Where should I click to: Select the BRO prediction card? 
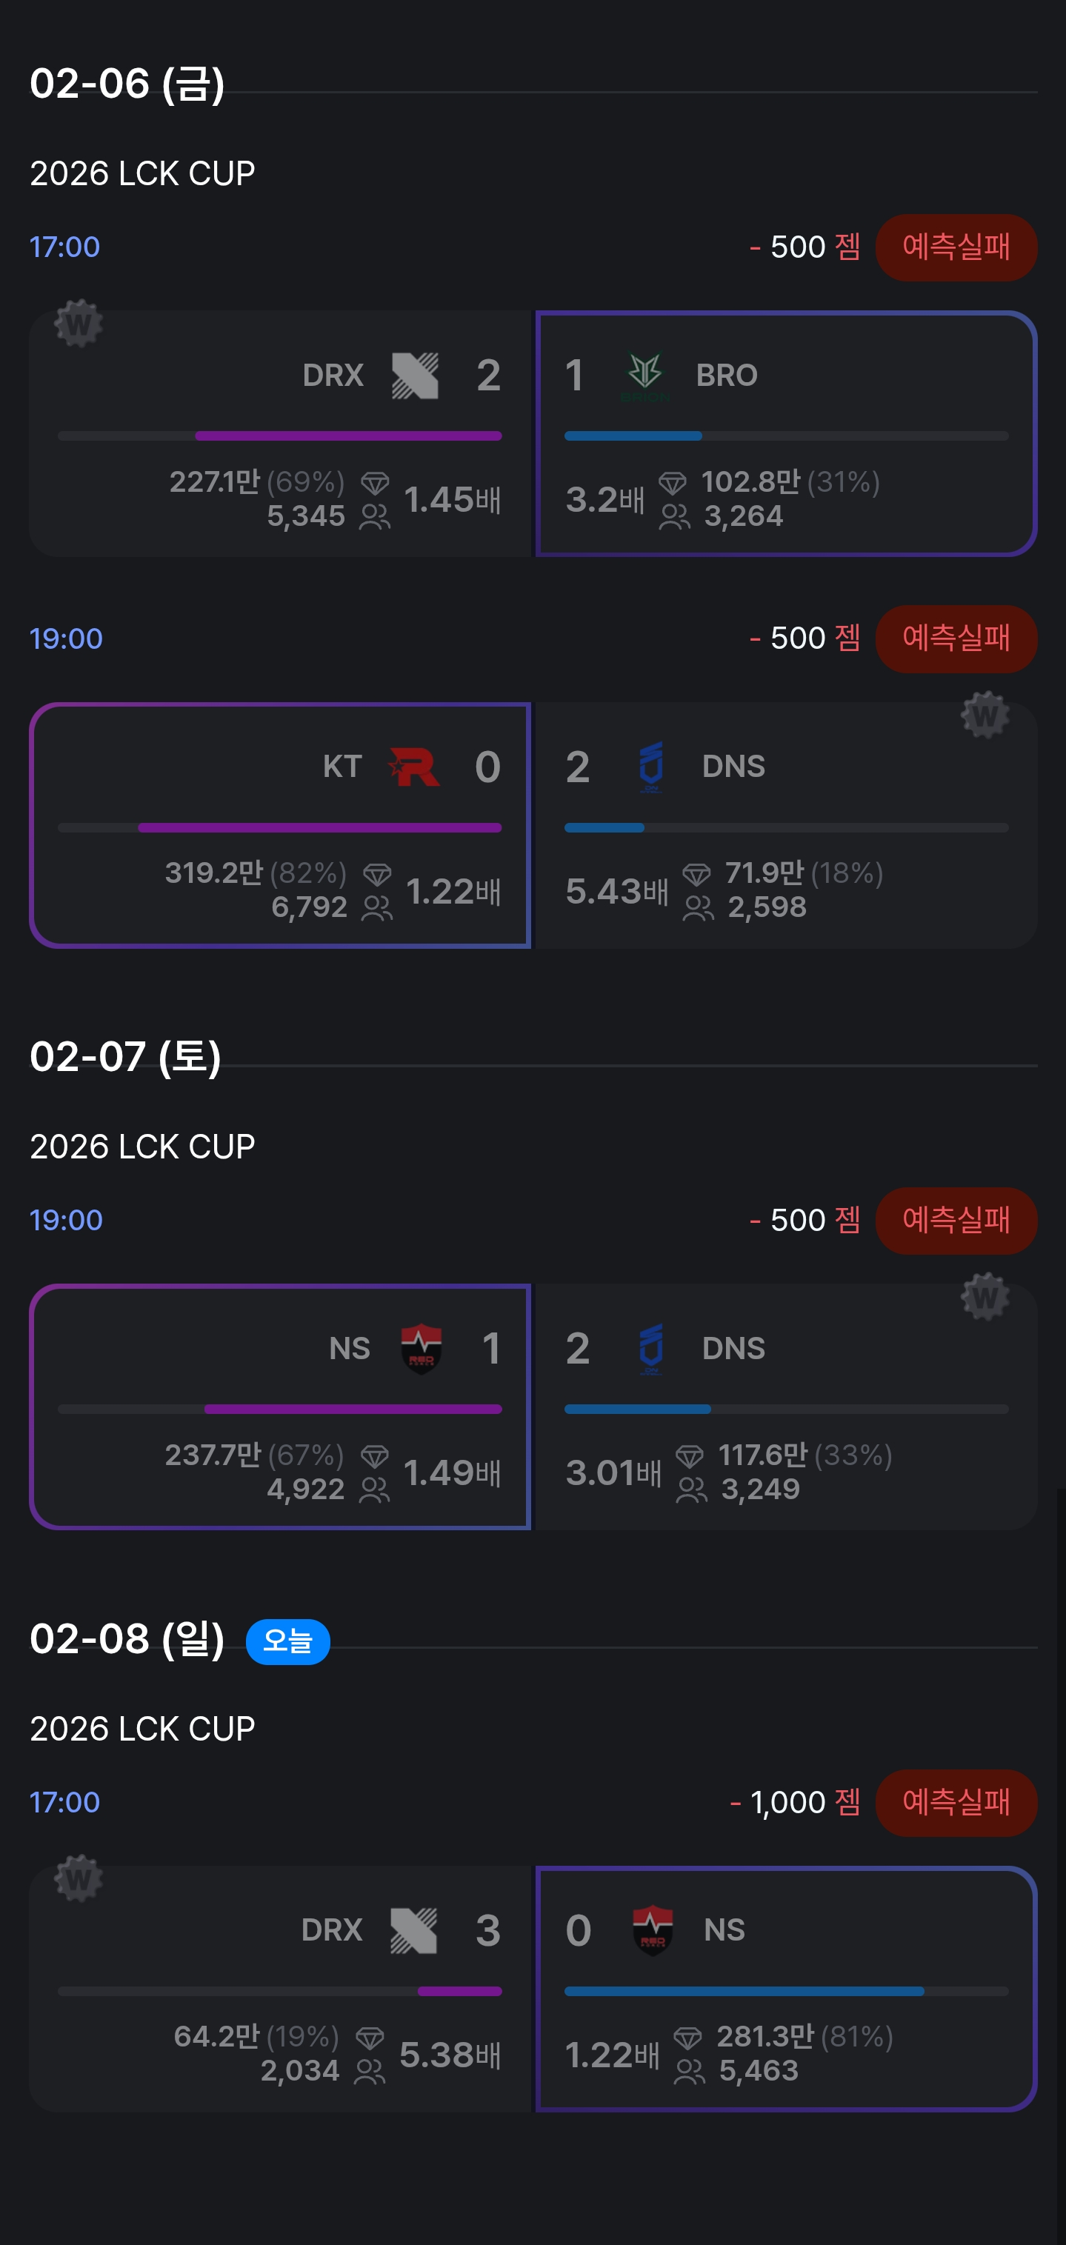(x=785, y=433)
